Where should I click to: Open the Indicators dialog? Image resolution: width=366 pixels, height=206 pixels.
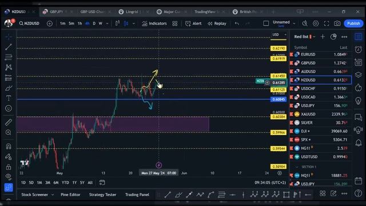154,23
